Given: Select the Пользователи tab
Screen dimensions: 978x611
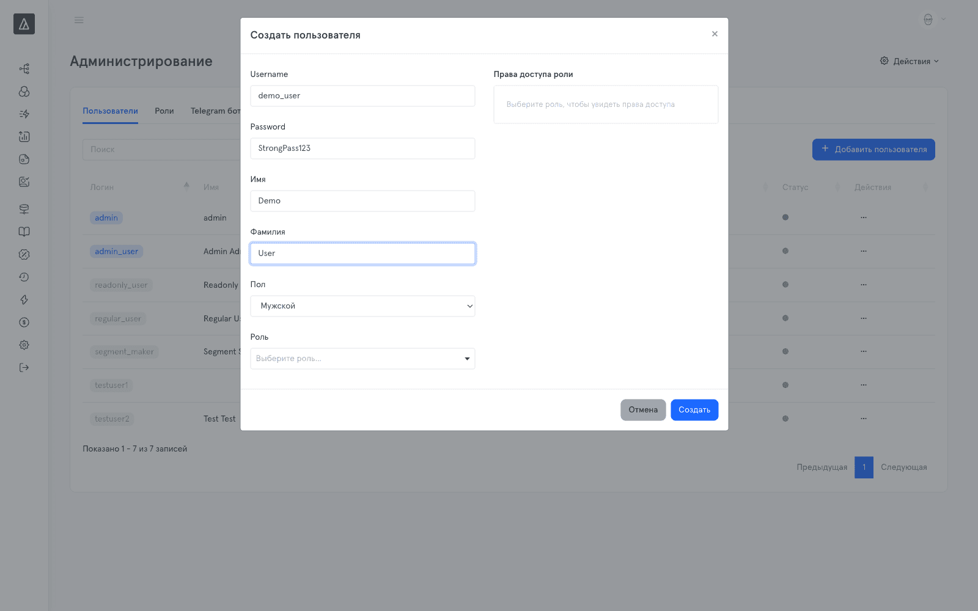Looking at the screenshot, I should point(110,111).
